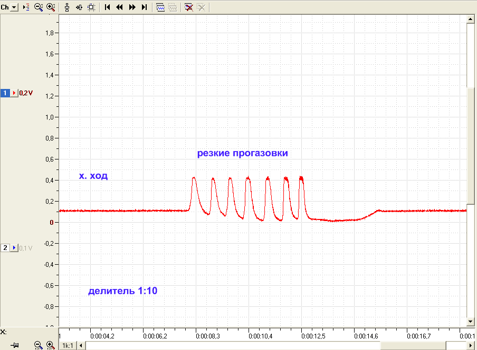The image size is (477, 350).
Task: Step backward with the rewind button
Action: (120, 7)
